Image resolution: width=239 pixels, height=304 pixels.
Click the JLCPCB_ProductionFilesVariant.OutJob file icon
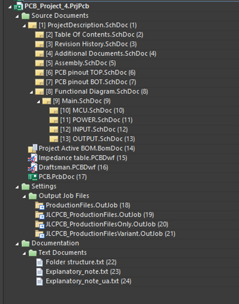[x=40, y=234]
